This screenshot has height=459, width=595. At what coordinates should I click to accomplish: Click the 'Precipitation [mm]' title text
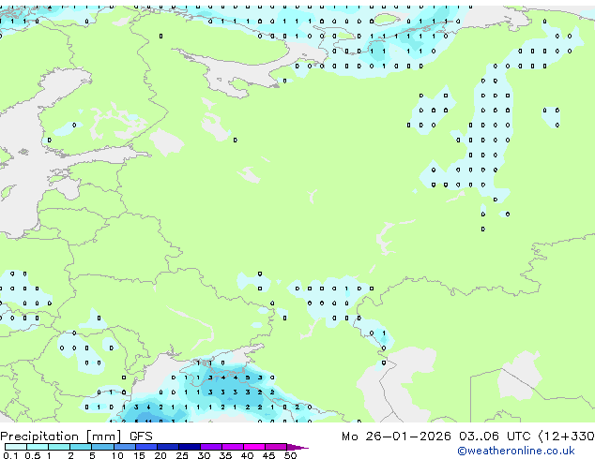61,437
